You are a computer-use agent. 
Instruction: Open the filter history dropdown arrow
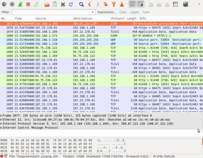point(93,12)
